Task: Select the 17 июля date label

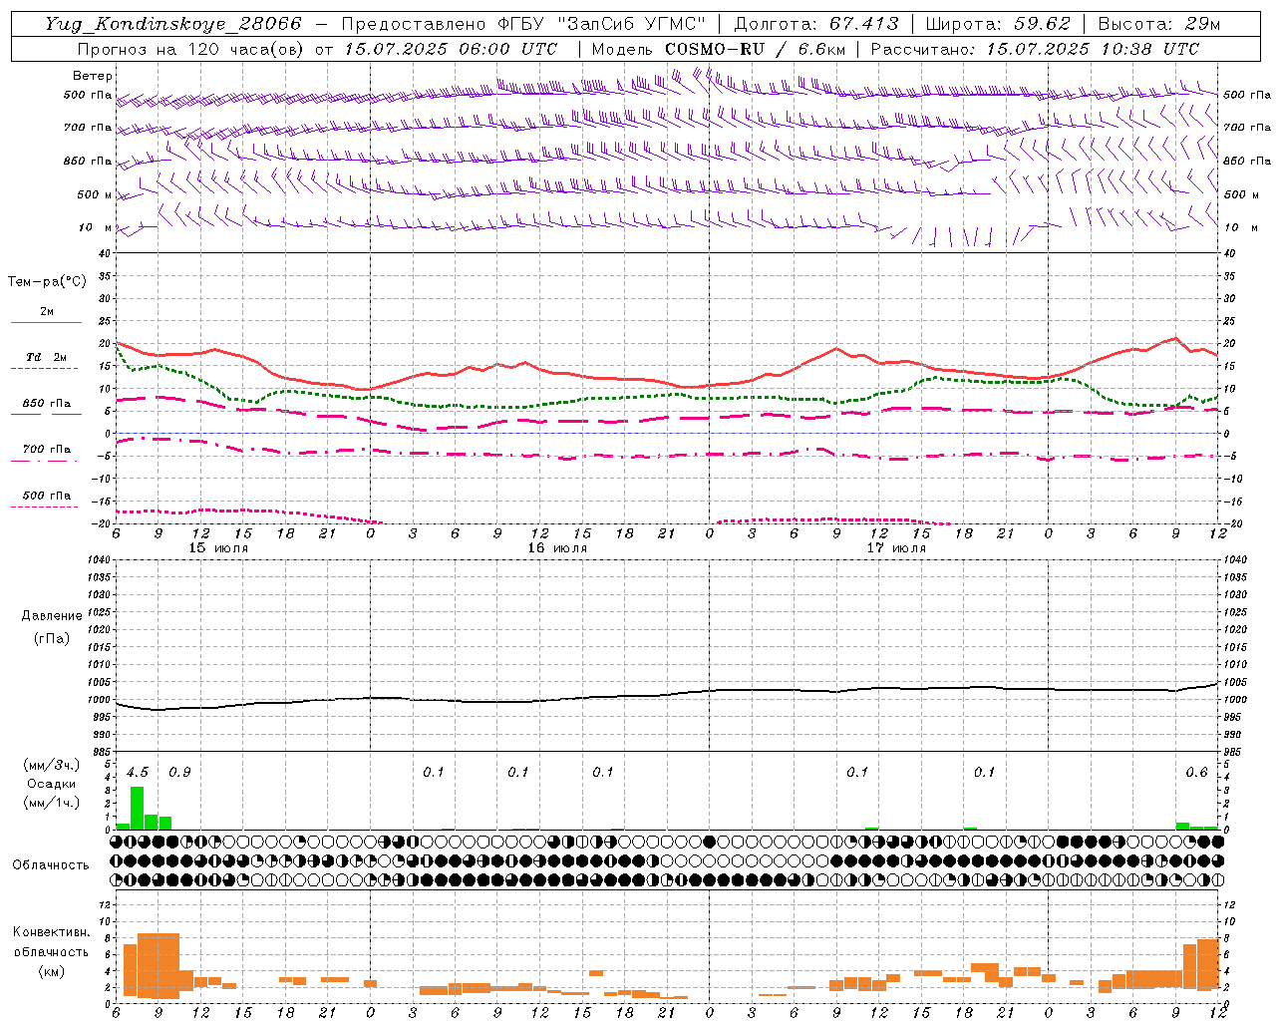Action: point(896,548)
